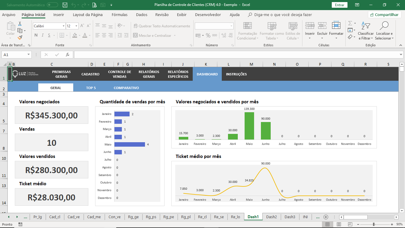Click the Compartilhar button

pos(385,15)
